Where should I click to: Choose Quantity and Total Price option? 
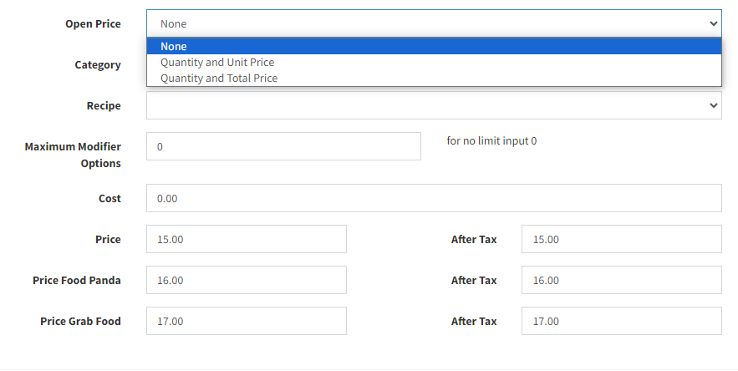[x=434, y=79]
